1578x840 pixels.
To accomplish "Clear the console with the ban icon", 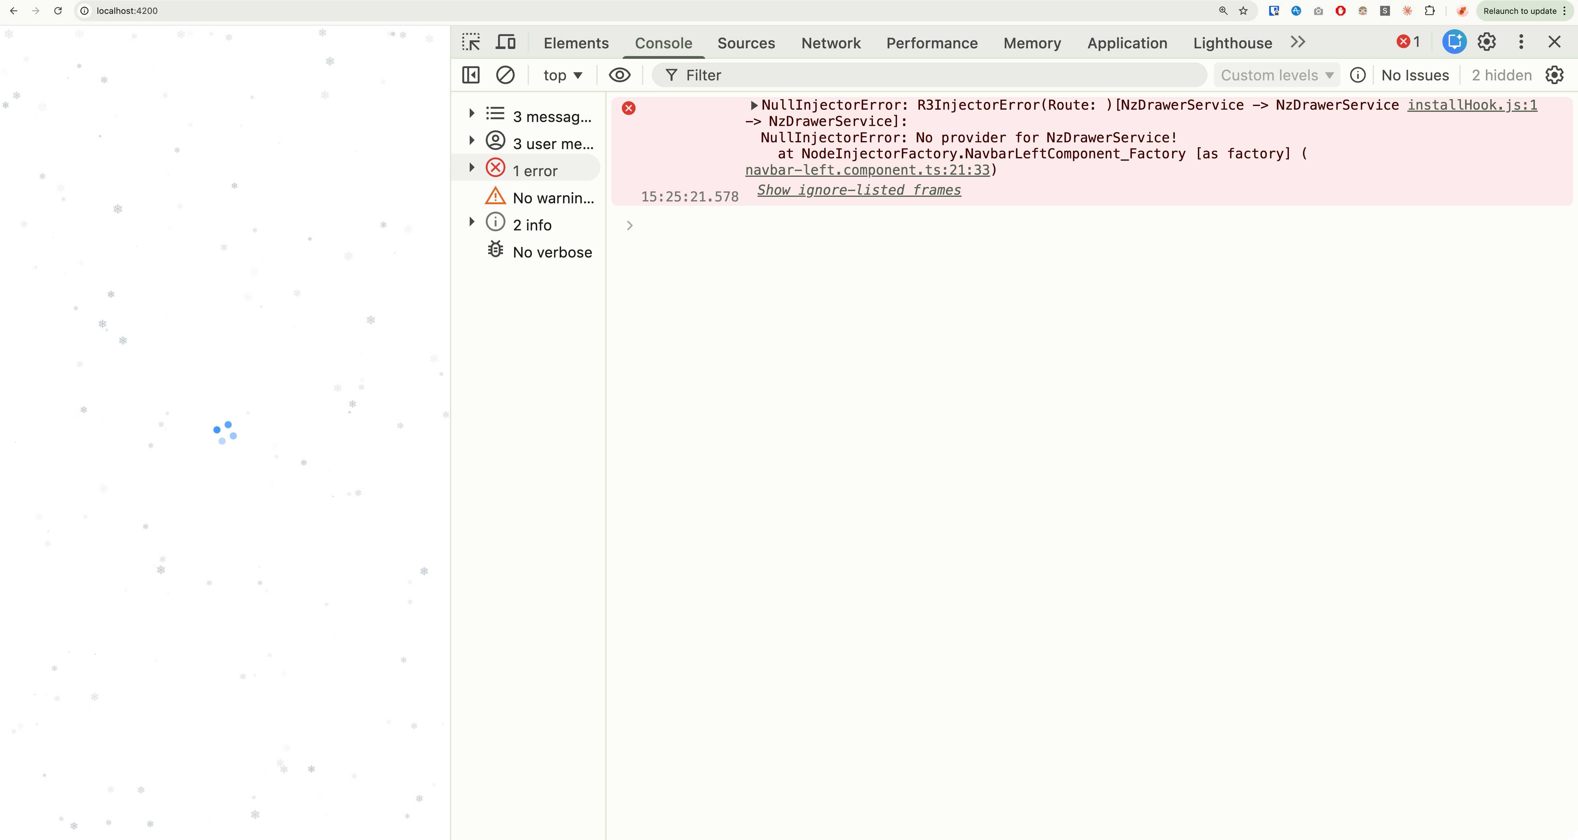I will tap(505, 75).
